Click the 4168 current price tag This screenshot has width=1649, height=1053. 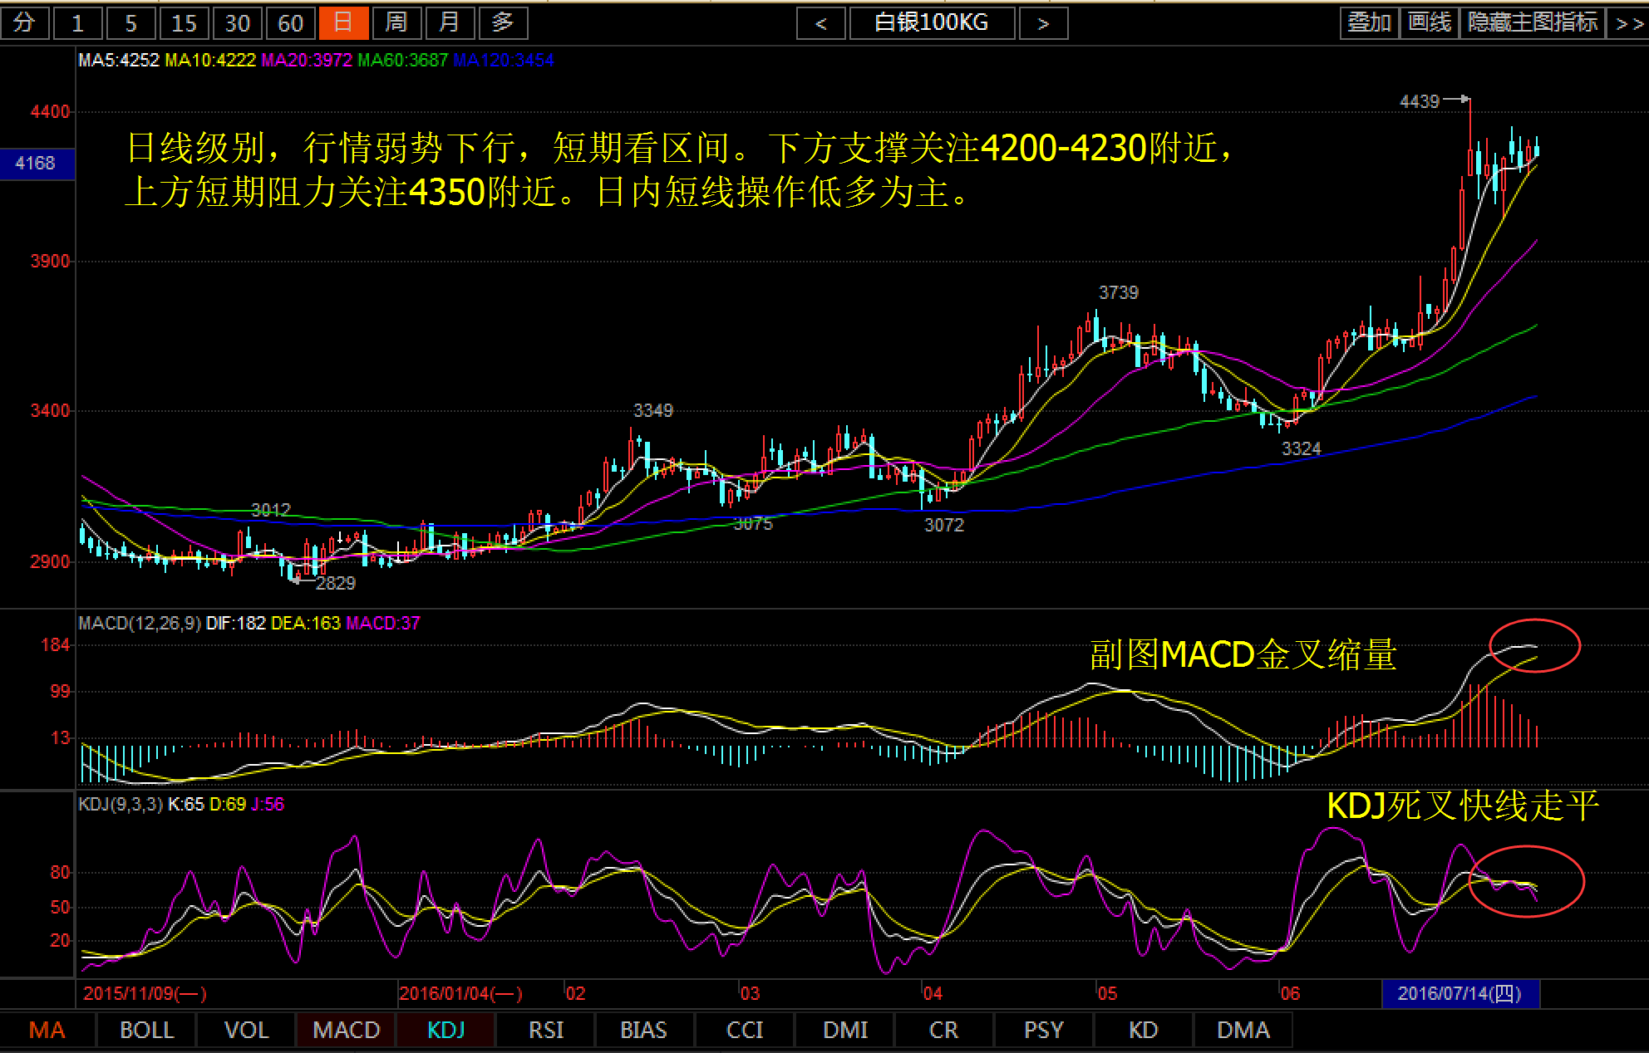37,164
